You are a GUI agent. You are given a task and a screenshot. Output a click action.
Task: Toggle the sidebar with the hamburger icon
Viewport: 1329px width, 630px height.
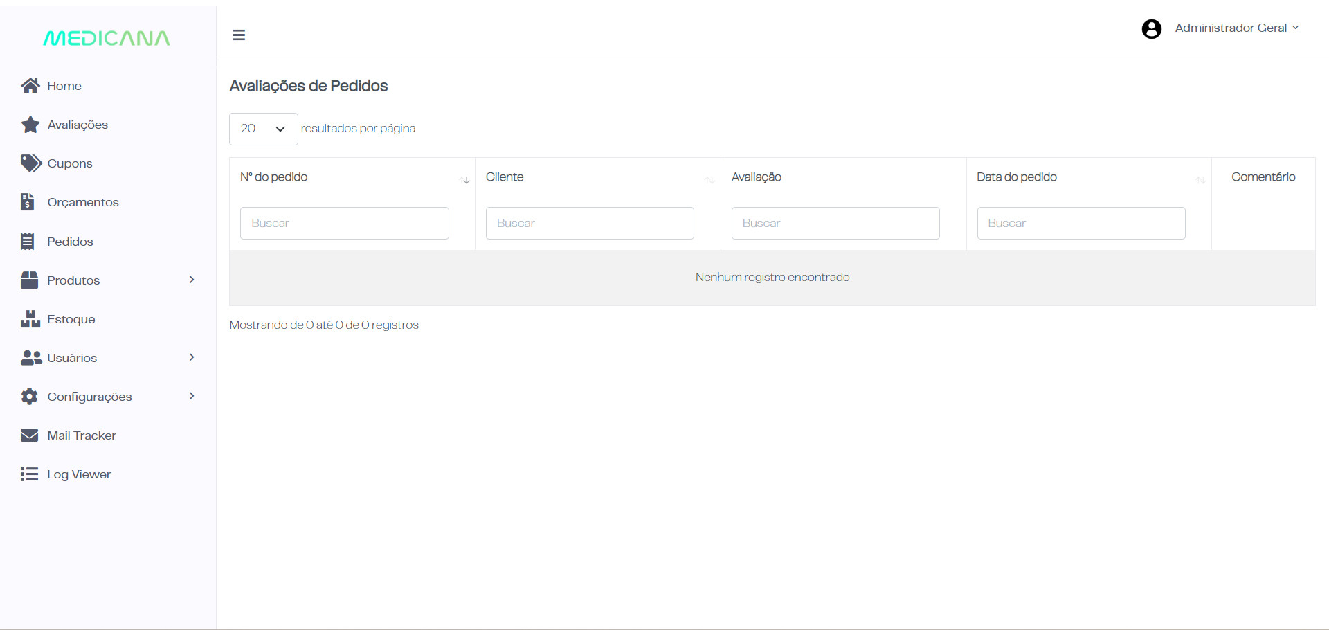(x=239, y=35)
